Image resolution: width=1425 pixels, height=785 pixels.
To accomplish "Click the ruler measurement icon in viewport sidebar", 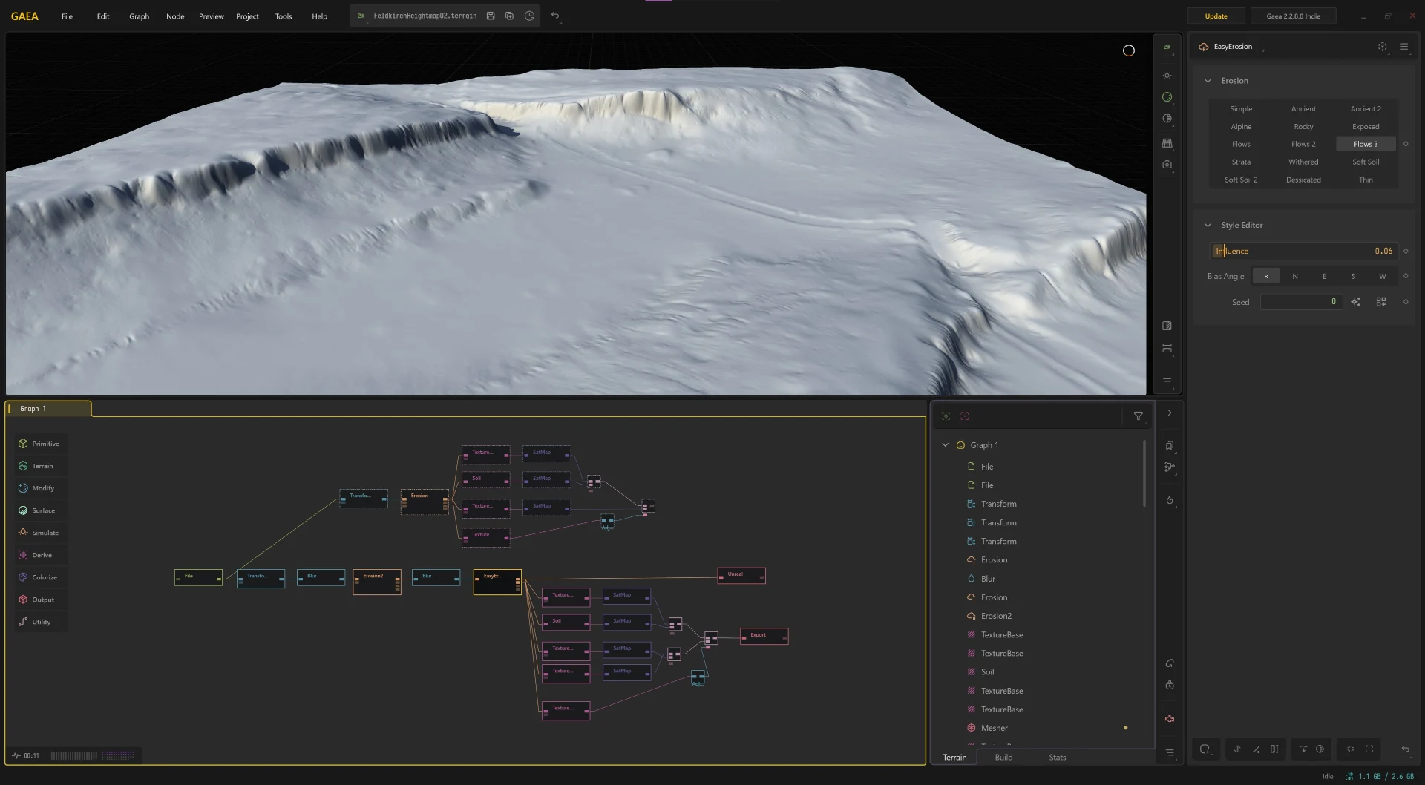I will (x=1167, y=349).
